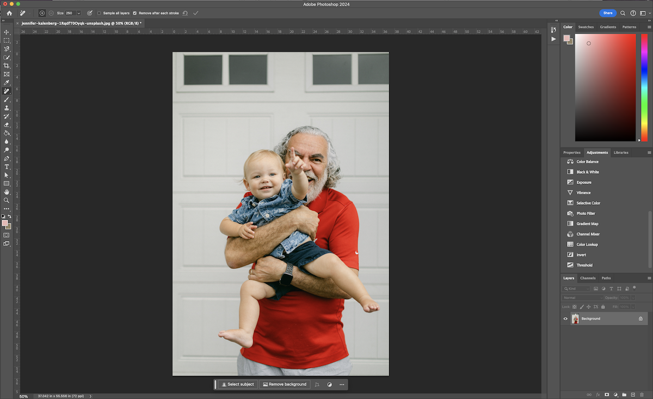
Task: Activate the Clone Stamp tool
Action: [7, 108]
